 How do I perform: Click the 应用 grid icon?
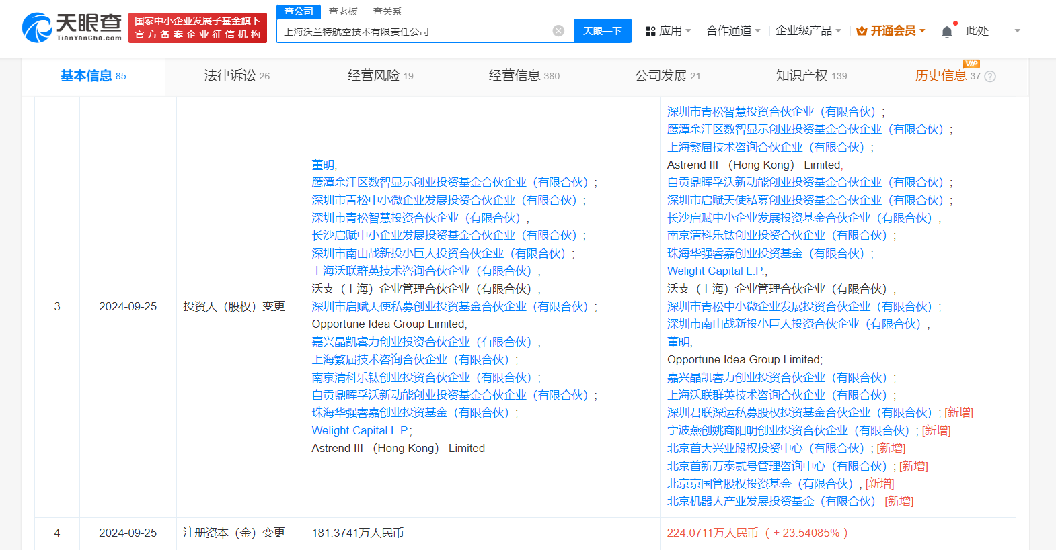[x=650, y=31]
